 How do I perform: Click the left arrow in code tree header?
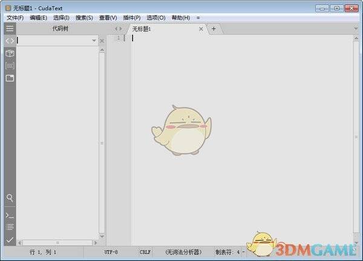click(116, 29)
